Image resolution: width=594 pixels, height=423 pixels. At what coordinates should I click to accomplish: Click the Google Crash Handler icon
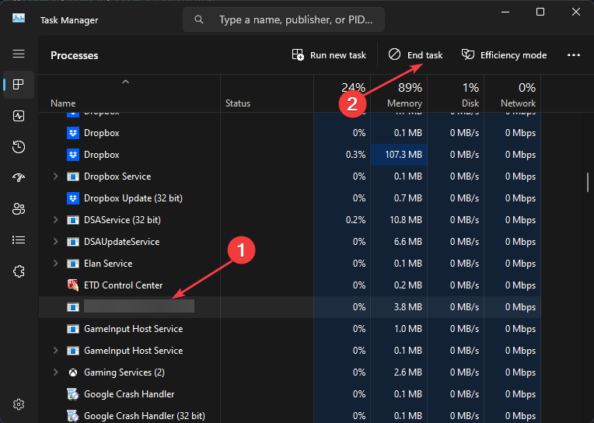73,394
